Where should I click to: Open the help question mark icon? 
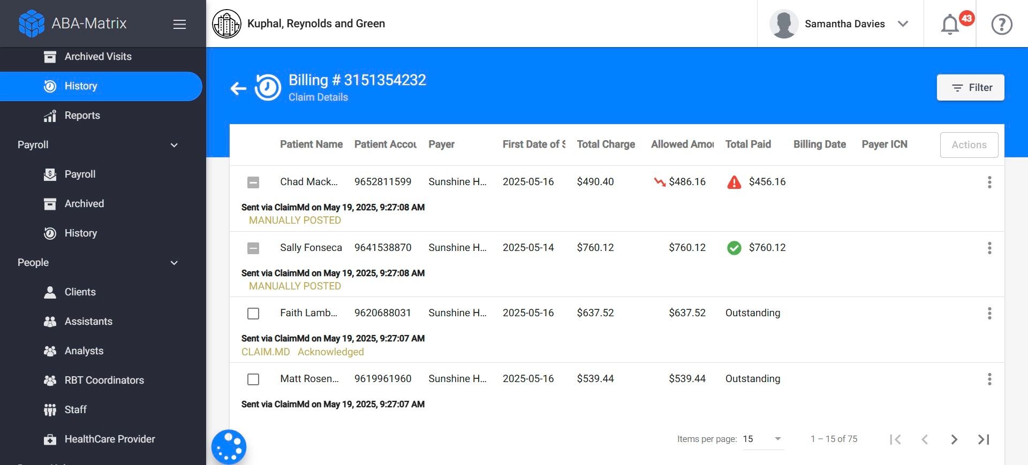tap(1001, 24)
